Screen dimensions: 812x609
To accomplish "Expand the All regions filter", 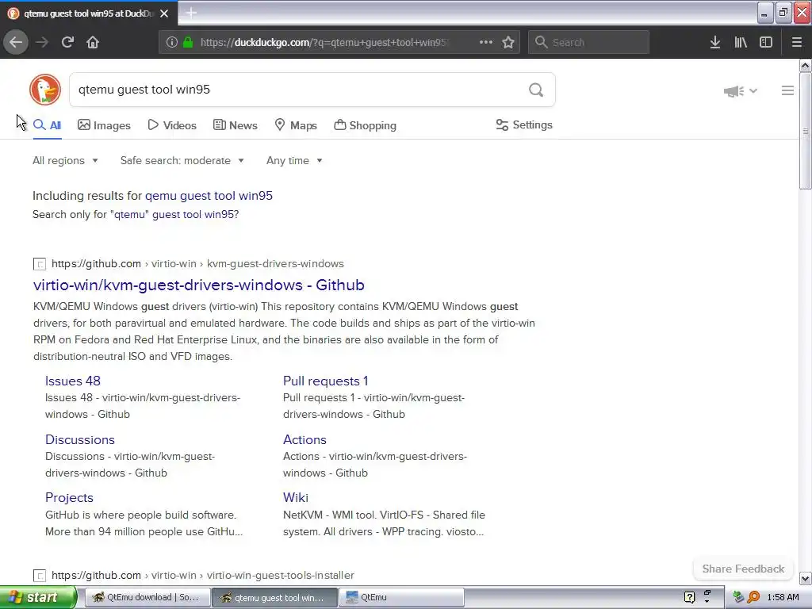I will tap(65, 160).
